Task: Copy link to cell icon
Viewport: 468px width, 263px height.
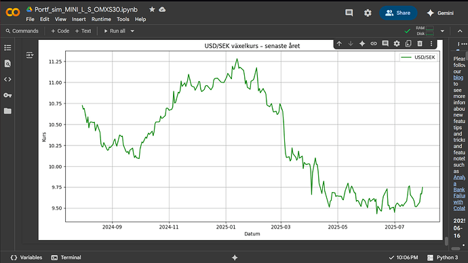Action: [x=374, y=44]
